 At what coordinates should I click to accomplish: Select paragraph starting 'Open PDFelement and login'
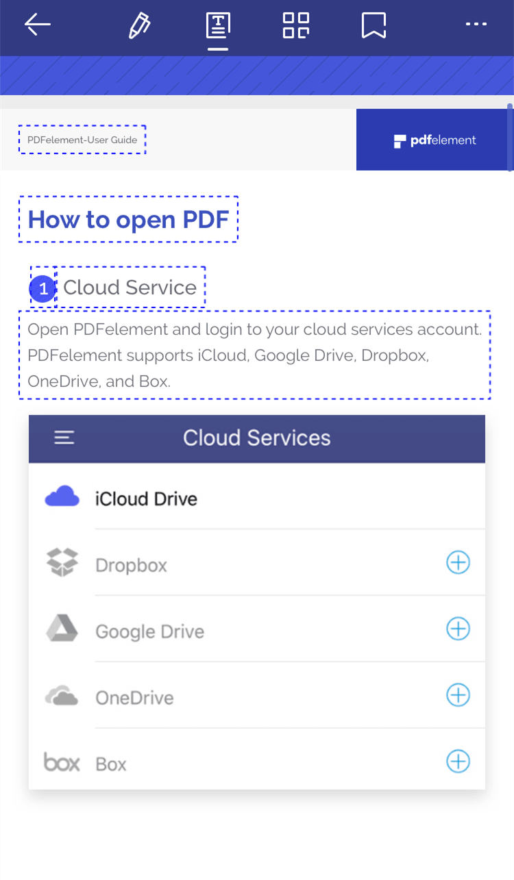(x=255, y=355)
